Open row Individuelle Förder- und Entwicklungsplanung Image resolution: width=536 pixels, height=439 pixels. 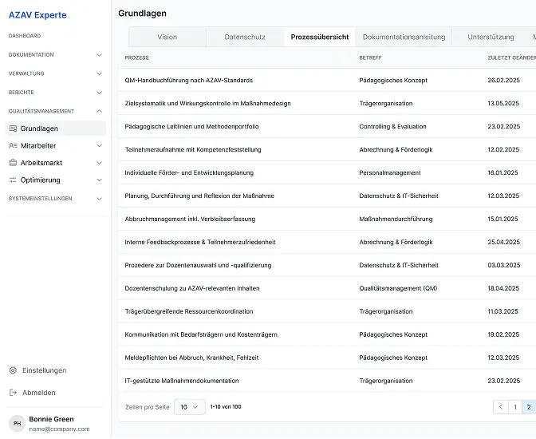point(327,172)
